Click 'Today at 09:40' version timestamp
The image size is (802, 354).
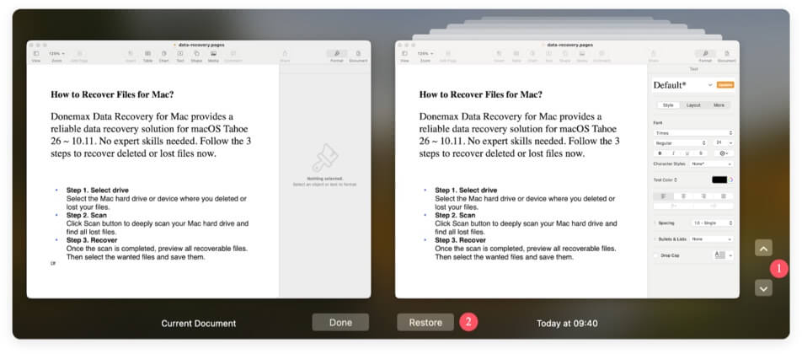(x=567, y=324)
